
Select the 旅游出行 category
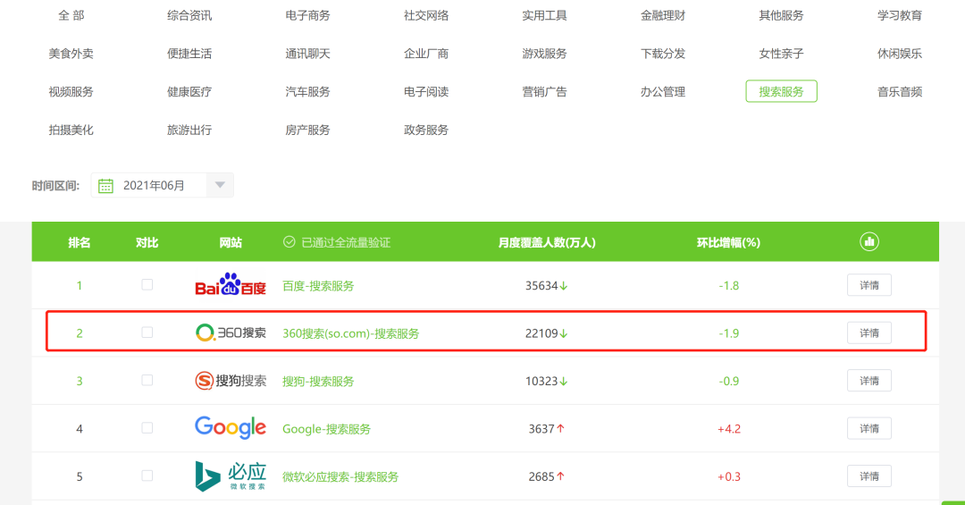(189, 130)
